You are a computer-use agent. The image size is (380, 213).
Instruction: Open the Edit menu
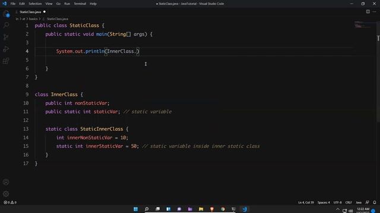(x=22, y=4)
